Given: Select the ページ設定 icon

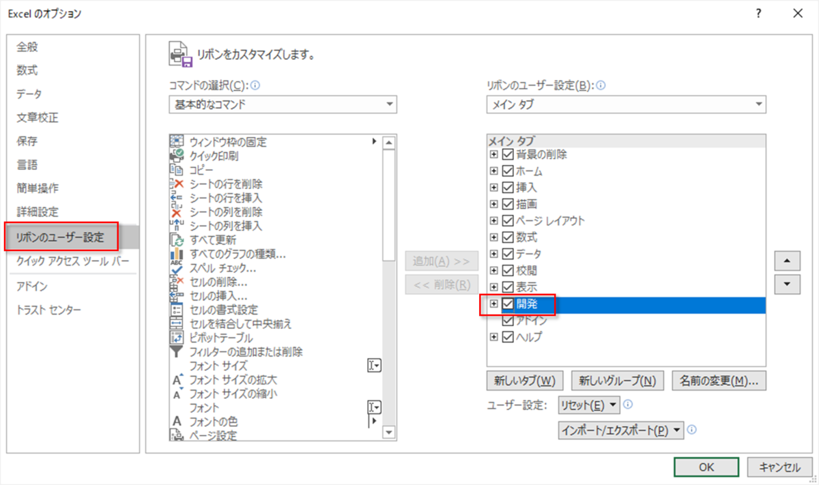Looking at the screenshot, I should (x=176, y=435).
